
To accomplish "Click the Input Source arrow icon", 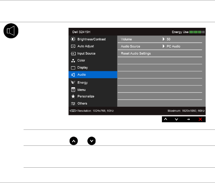I will (x=73, y=54).
